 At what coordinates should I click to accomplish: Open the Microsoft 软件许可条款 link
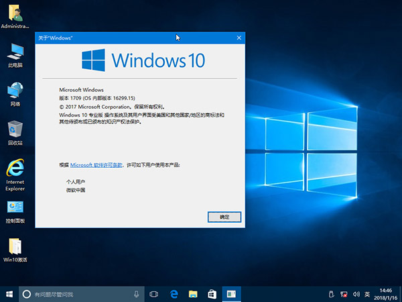click(x=96, y=164)
